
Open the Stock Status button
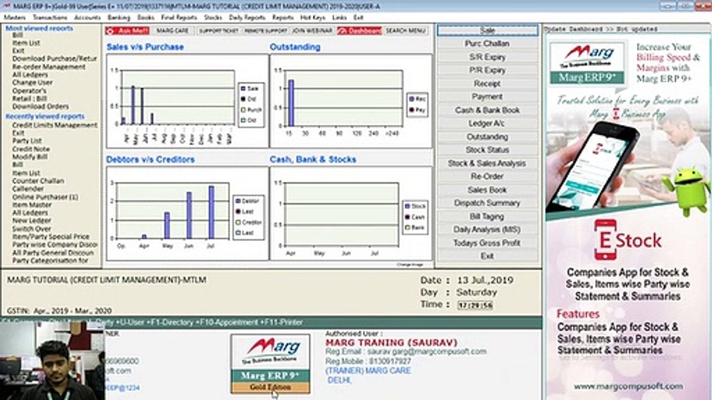point(487,150)
